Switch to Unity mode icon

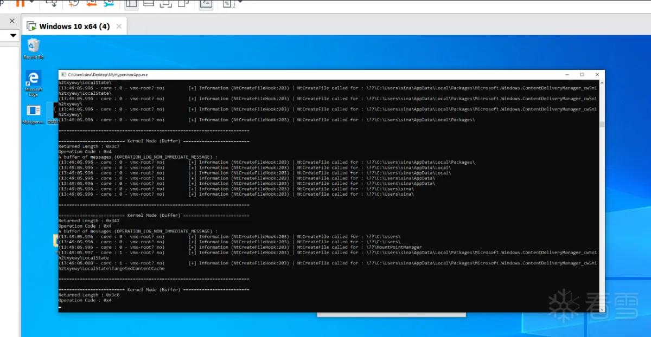click(x=183, y=3)
